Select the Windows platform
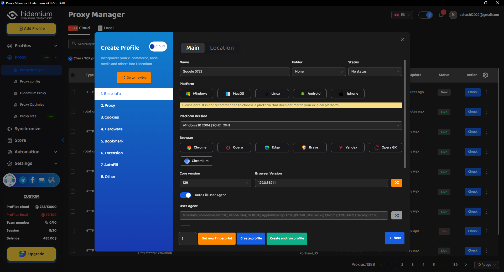Screen dimensions: 504x272 tap(196, 94)
